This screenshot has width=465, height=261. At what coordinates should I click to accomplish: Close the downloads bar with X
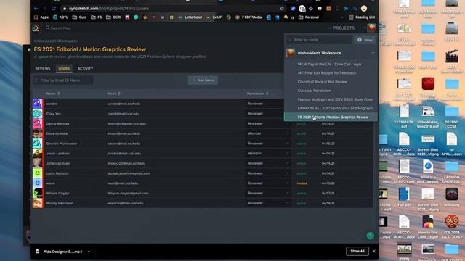[374, 252]
